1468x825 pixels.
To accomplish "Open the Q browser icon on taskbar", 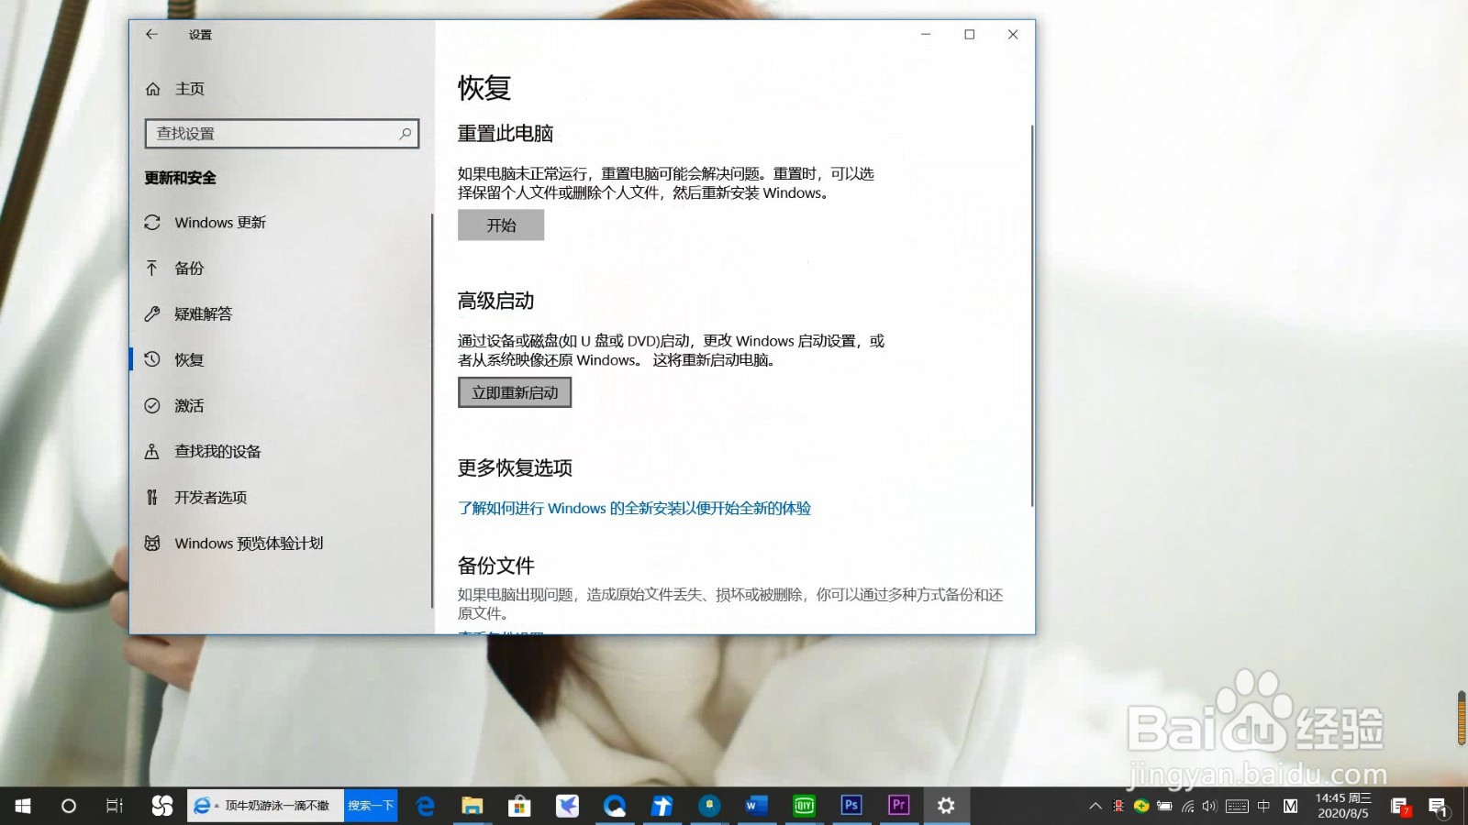I will click(615, 806).
